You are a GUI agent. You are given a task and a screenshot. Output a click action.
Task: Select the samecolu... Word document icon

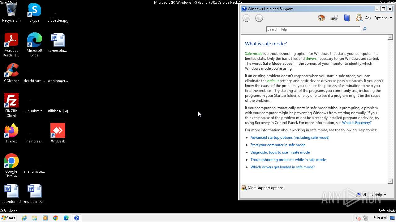click(58, 43)
